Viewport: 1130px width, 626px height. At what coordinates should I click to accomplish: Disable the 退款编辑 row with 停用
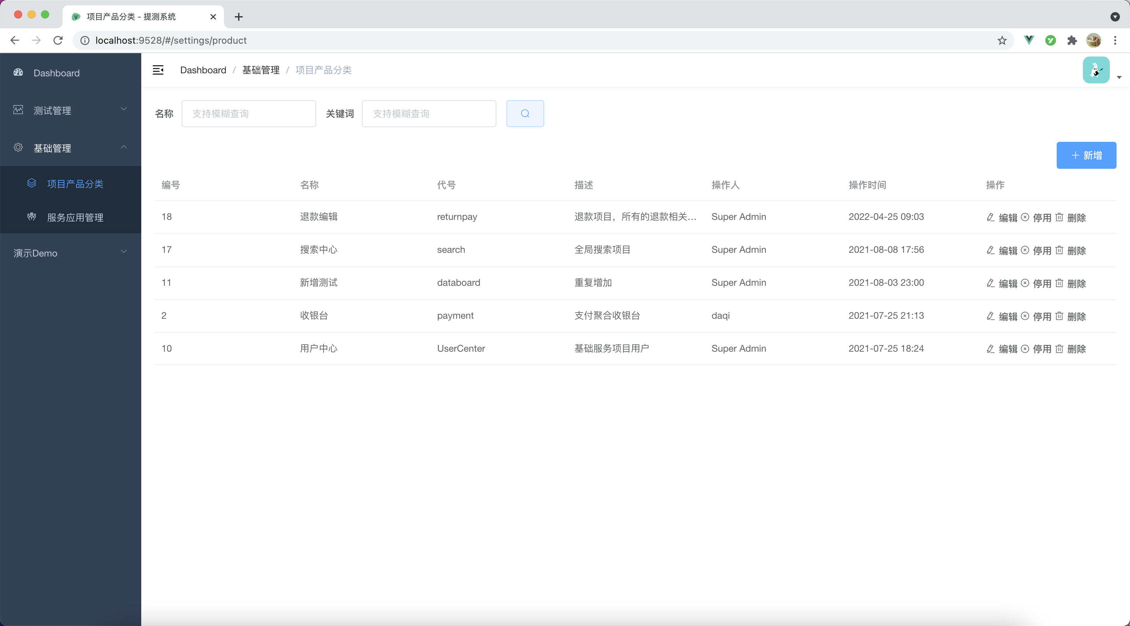coord(1036,218)
